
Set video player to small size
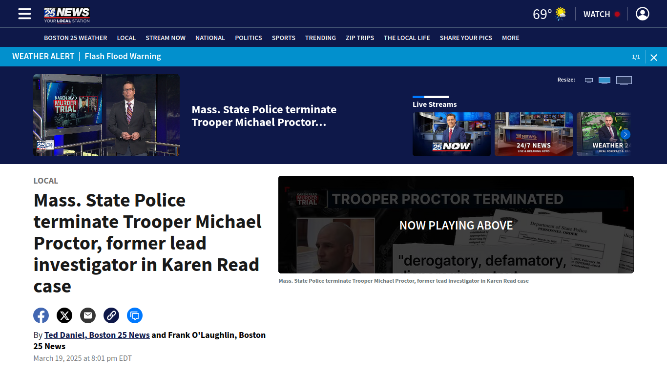point(589,80)
